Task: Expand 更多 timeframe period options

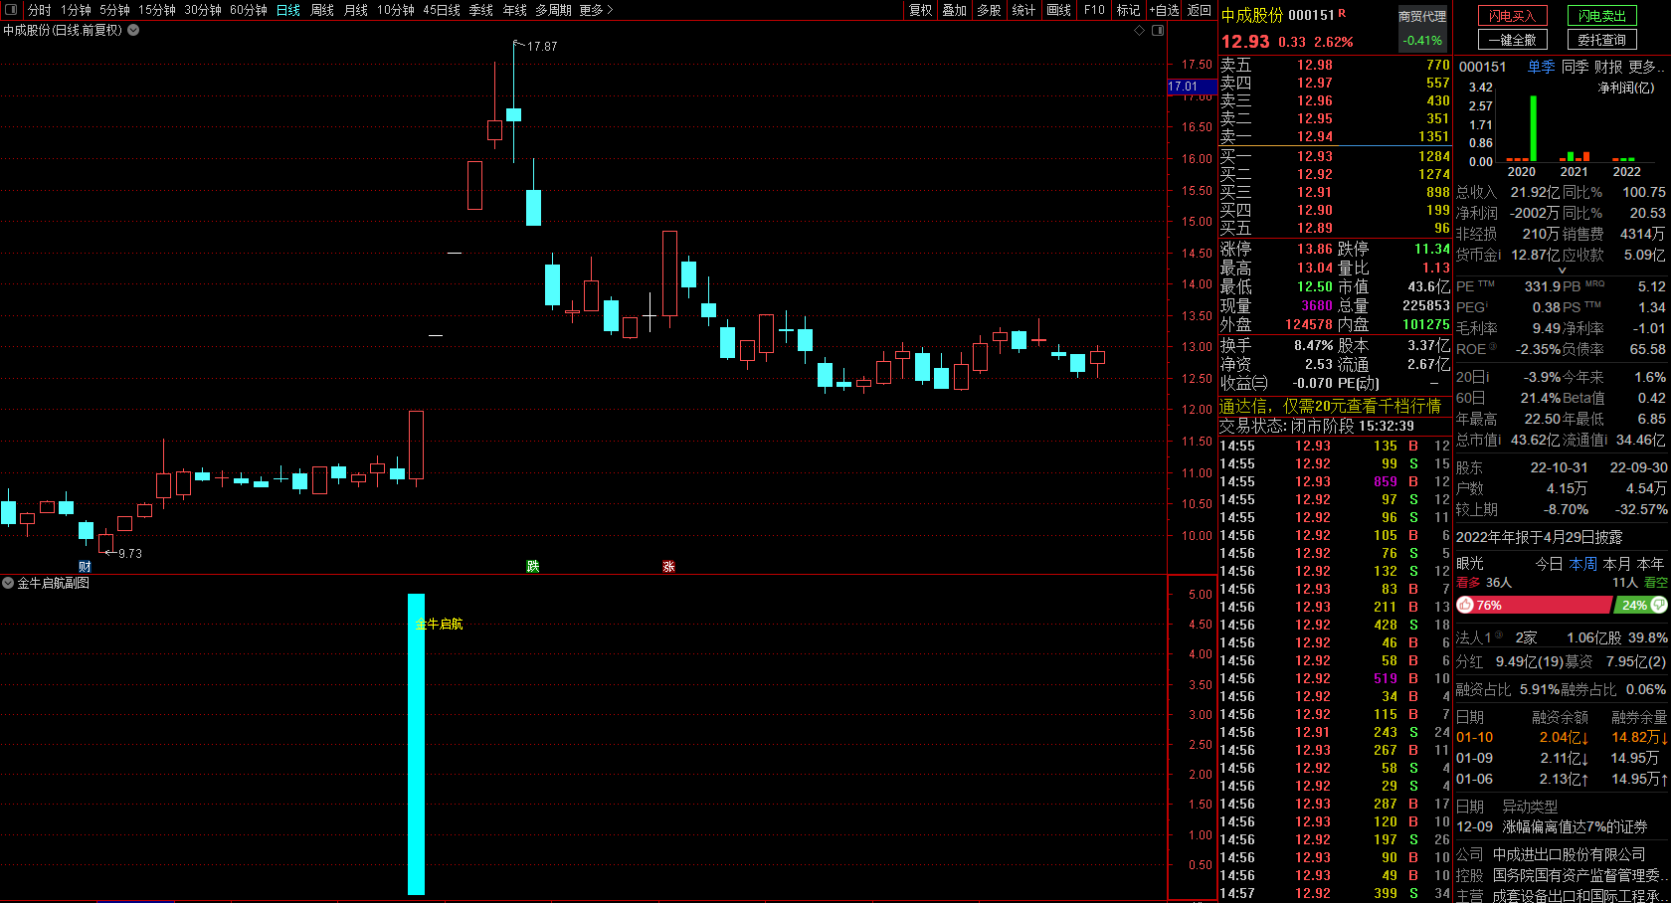Action: tap(595, 10)
